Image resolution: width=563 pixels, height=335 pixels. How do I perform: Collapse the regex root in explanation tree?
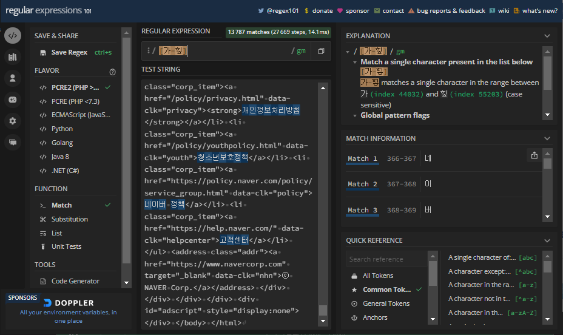coord(348,52)
